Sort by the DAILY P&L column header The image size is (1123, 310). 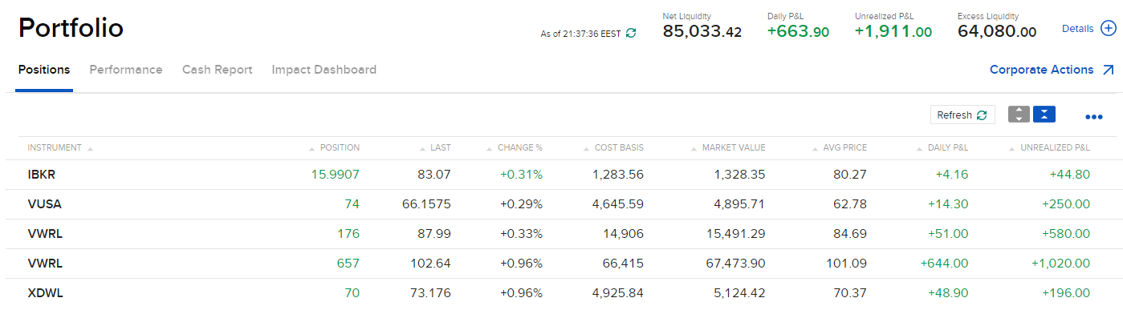point(942,147)
